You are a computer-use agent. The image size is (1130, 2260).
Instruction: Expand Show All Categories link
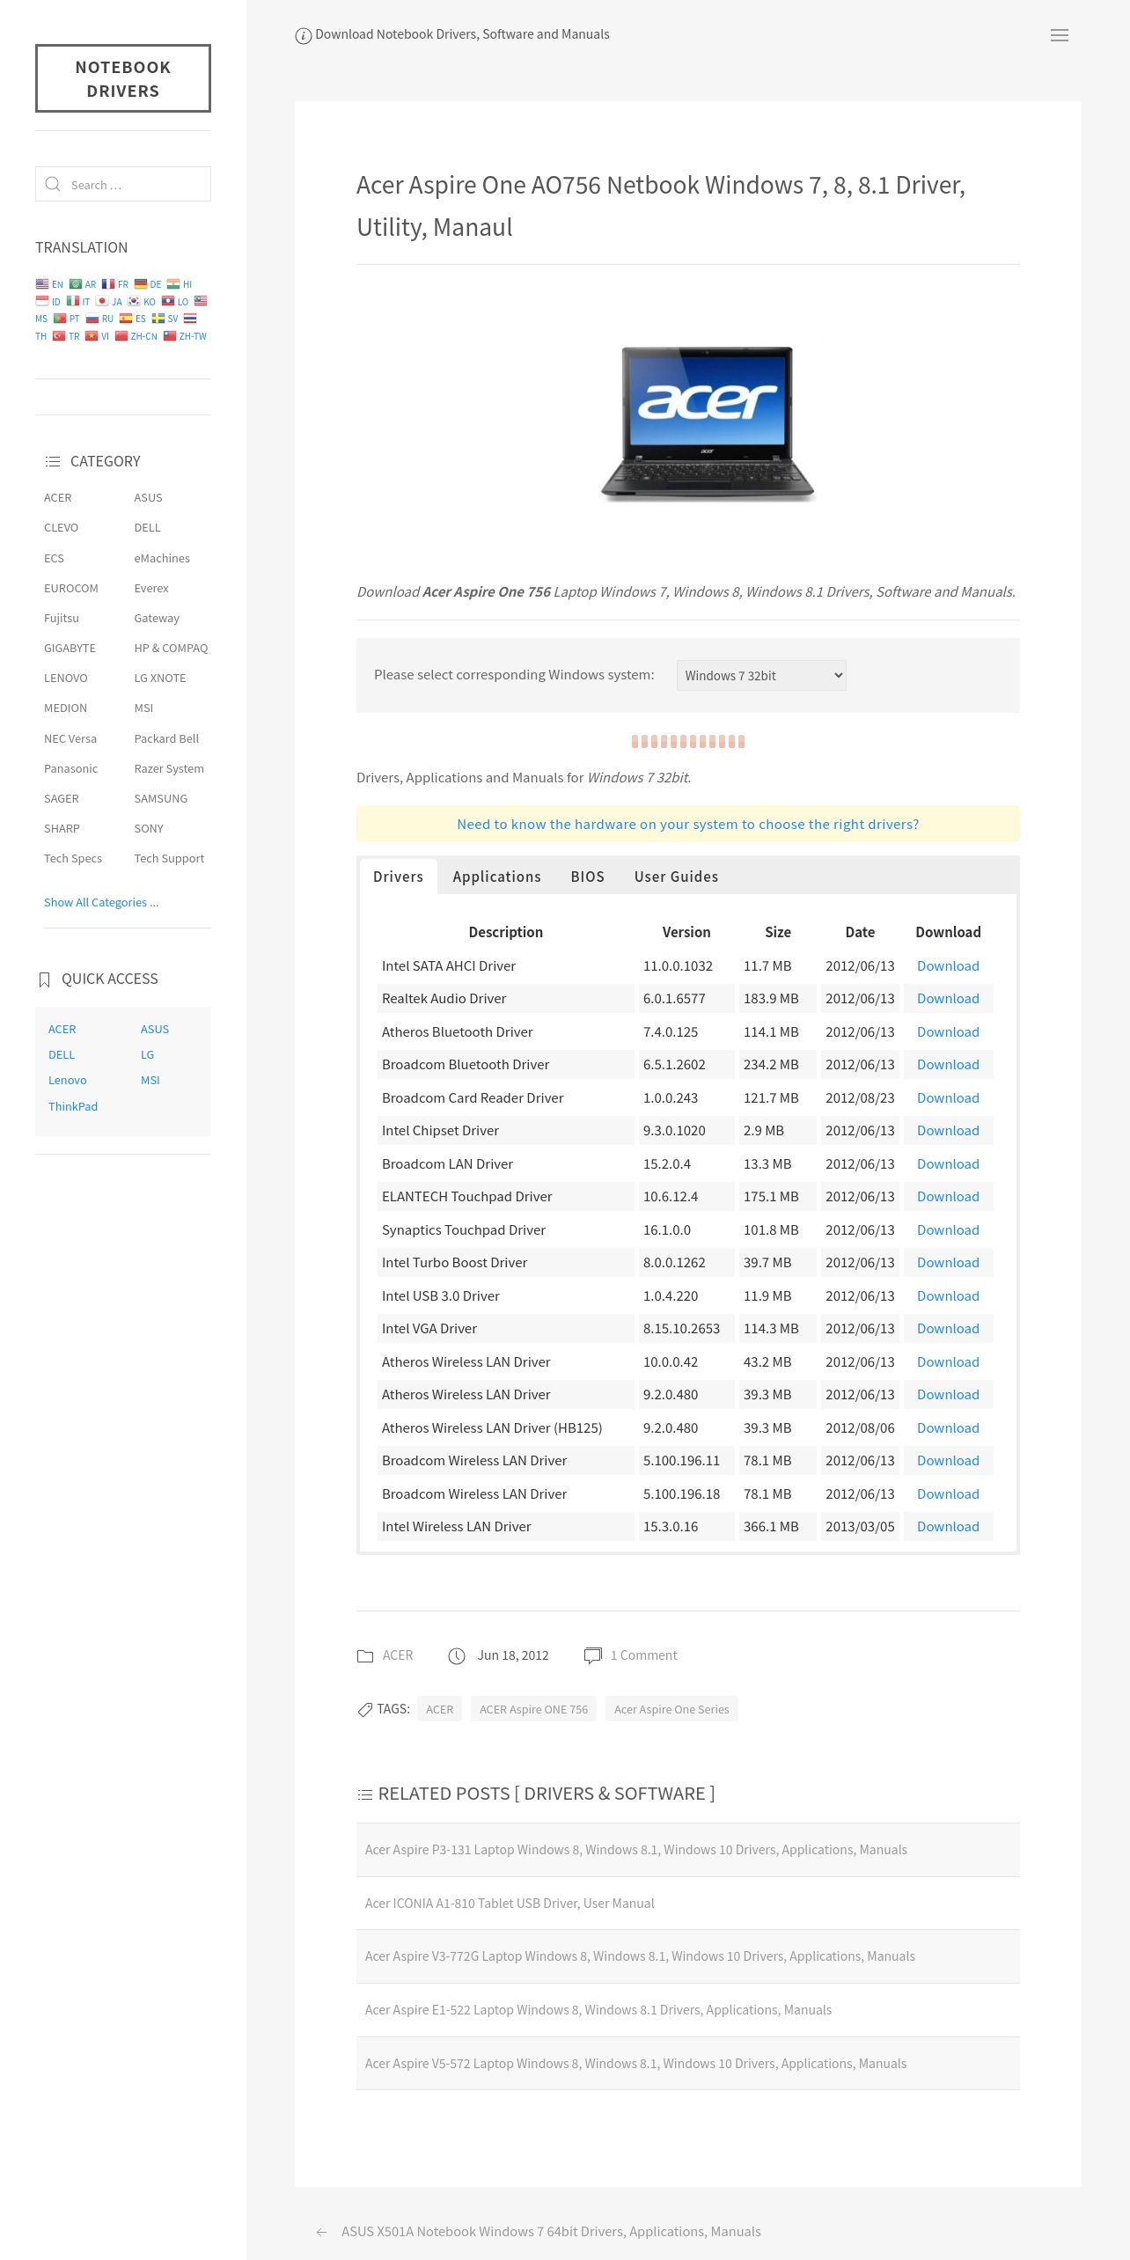[101, 902]
